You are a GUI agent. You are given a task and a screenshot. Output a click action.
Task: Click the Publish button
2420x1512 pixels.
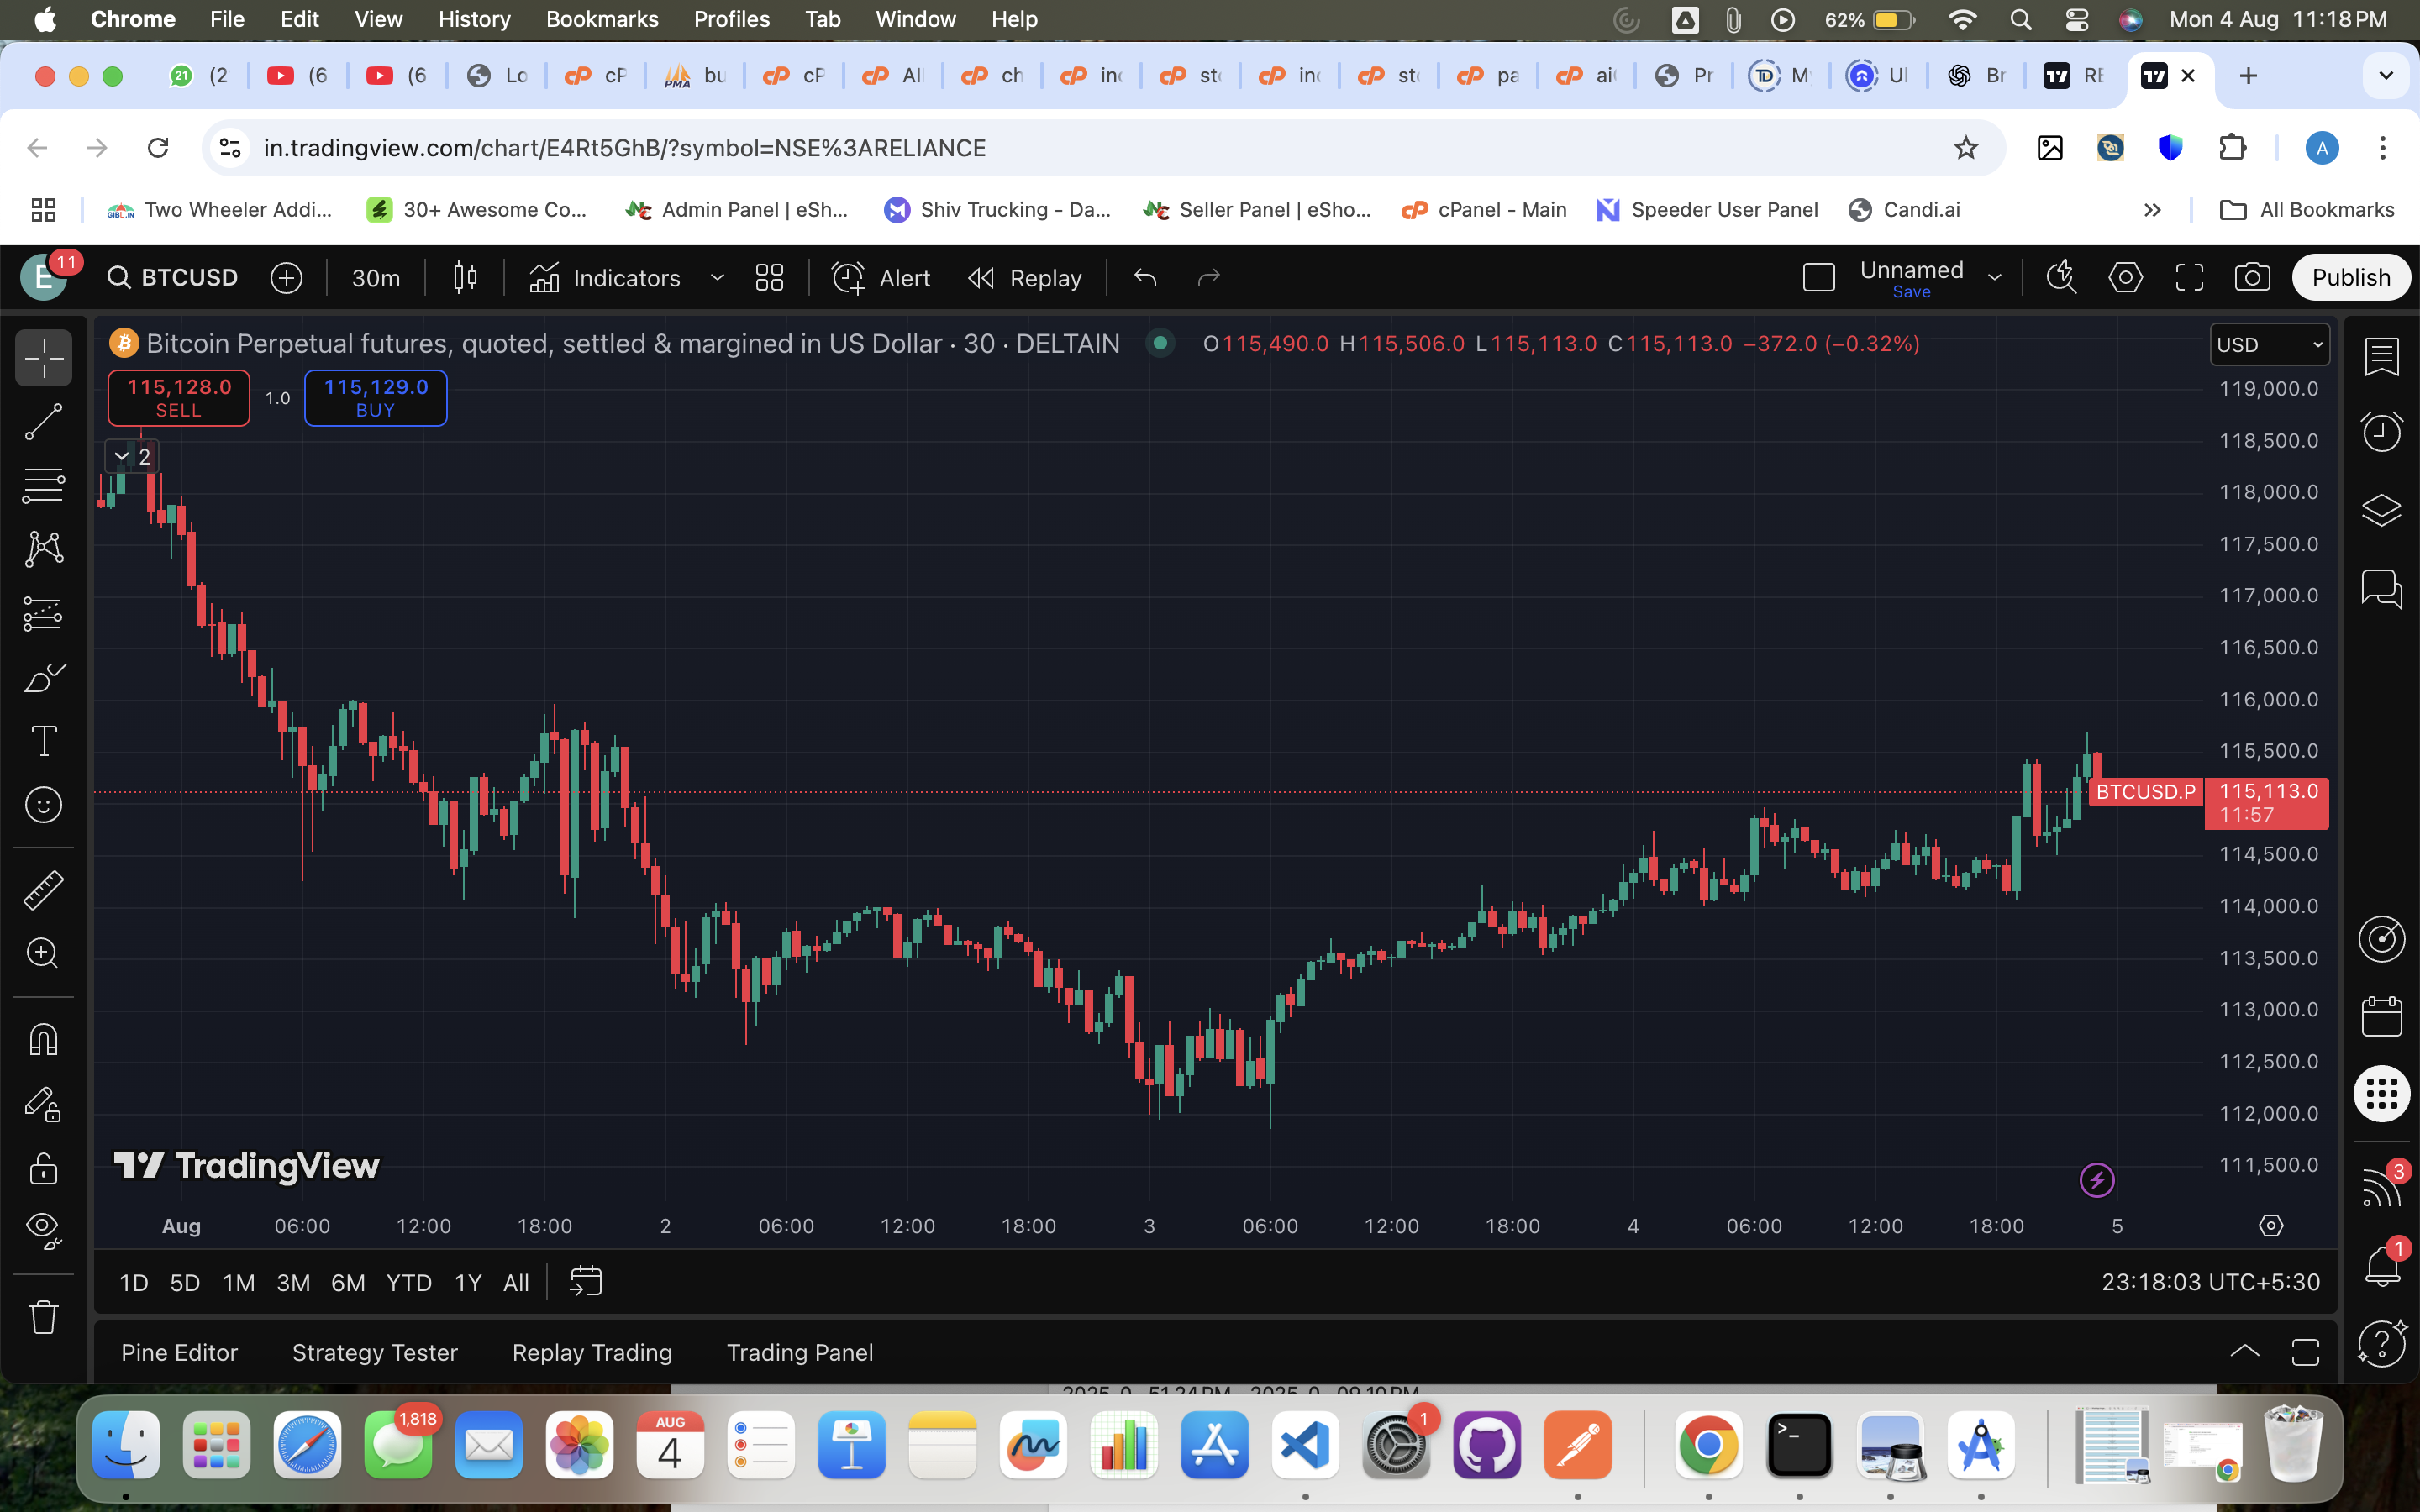click(2350, 278)
